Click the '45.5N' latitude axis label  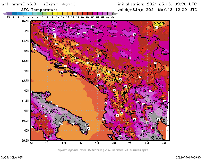(x=25, y=21)
